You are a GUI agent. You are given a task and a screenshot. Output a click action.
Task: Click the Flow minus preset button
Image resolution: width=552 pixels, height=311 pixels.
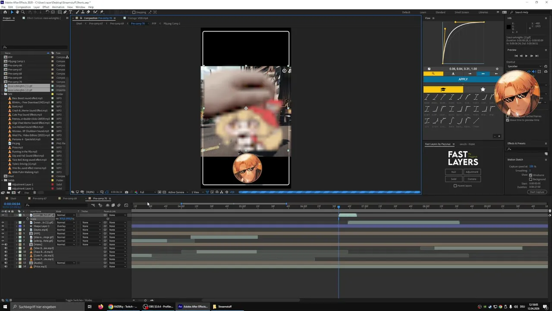tap(495, 136)
